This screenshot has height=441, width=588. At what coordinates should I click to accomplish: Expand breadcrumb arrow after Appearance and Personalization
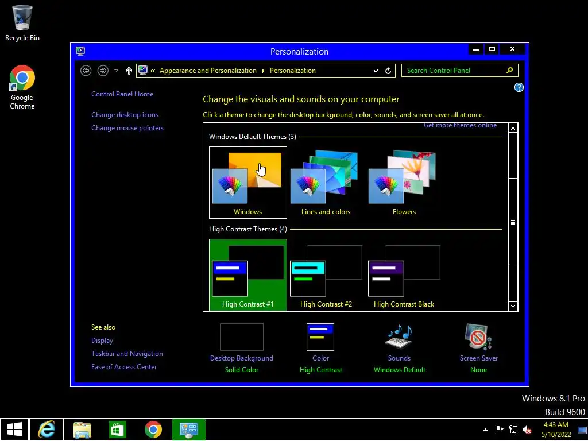263,71
